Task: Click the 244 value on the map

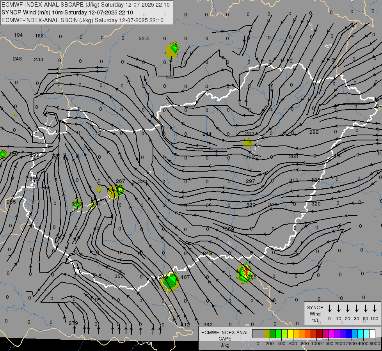Action: point(207,134)
